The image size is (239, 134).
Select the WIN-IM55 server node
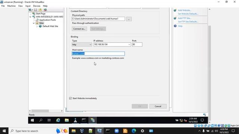pos(49,17)
